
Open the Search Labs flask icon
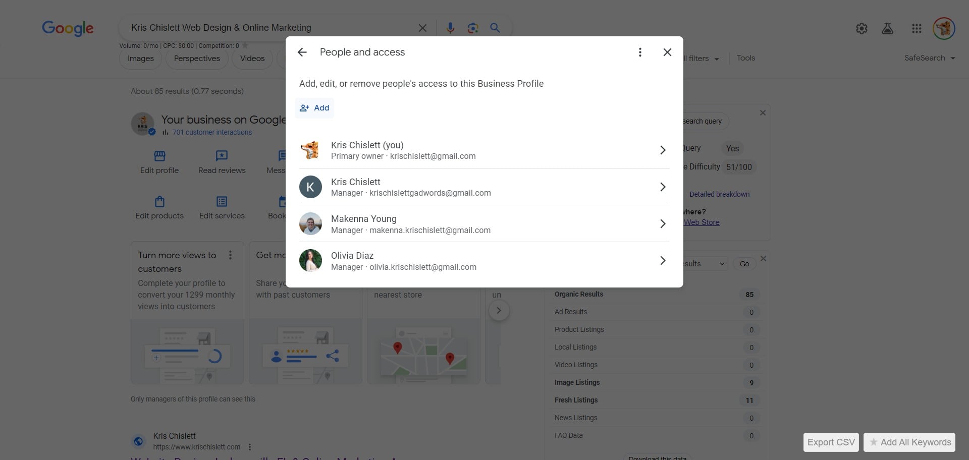887,29
